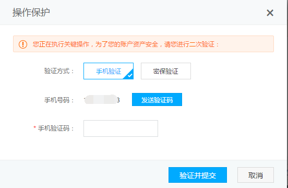Viewport: 288px width, 188px height.
Task: Click the orange security warning message text
Action: (126, 44)
